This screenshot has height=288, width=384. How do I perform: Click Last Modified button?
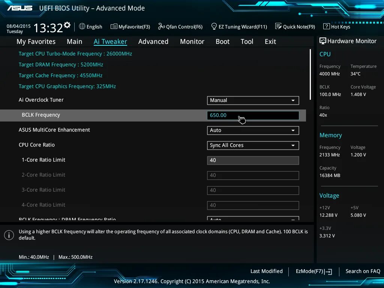267,271
